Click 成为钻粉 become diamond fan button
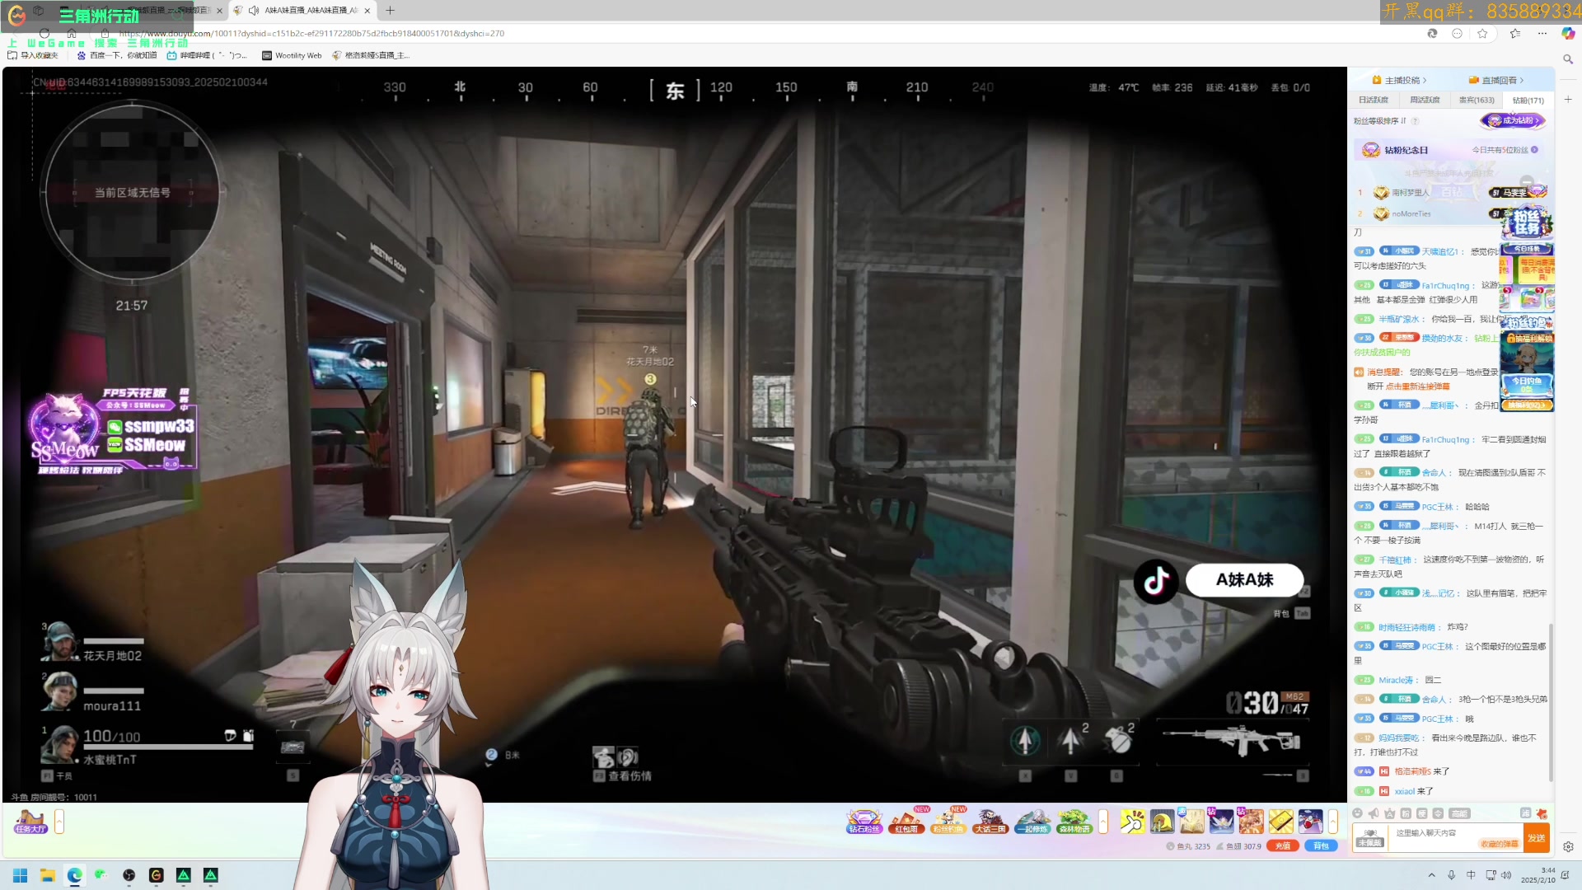The image size is (1582, 890). tap(1514, 121)
